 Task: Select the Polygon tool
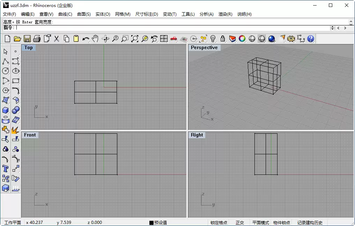coord(6,91)
